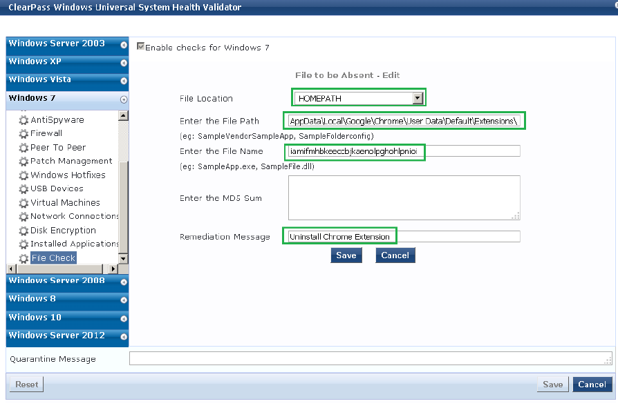This screenshot has width=618, height=408.
Task: Select Windows Hotfixes tree item
Action: pos(68,175)
